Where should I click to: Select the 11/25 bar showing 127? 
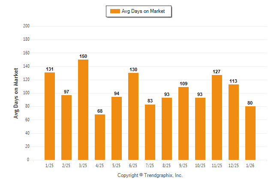pyautogui.click(x=217, y=117)
